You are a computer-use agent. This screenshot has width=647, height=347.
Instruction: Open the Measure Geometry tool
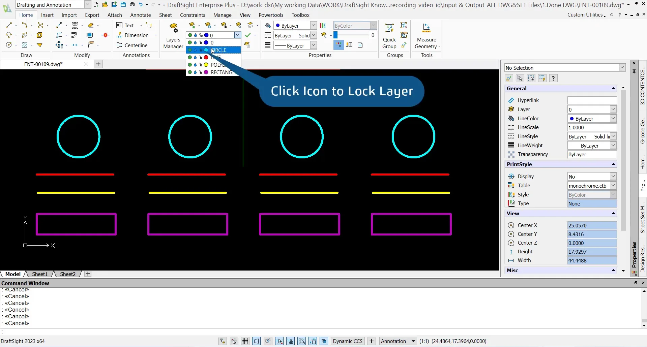point(427,36)
